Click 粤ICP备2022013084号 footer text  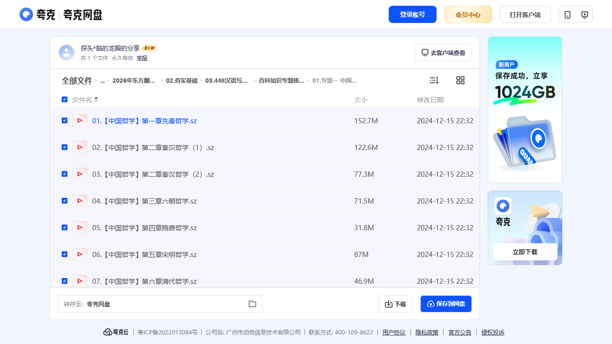pyautogui.click(x=168, y=333)
